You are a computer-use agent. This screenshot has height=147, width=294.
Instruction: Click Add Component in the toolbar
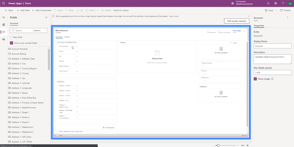click(x=41, y=10)
